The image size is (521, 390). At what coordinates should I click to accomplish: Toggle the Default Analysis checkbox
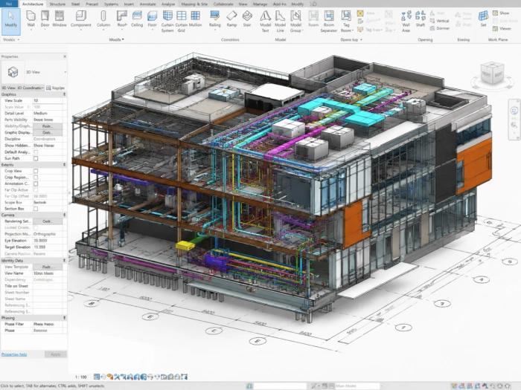point(36,152)
